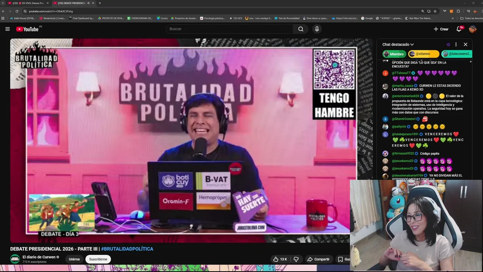Bookmark this page with the star

click(435, 11)
